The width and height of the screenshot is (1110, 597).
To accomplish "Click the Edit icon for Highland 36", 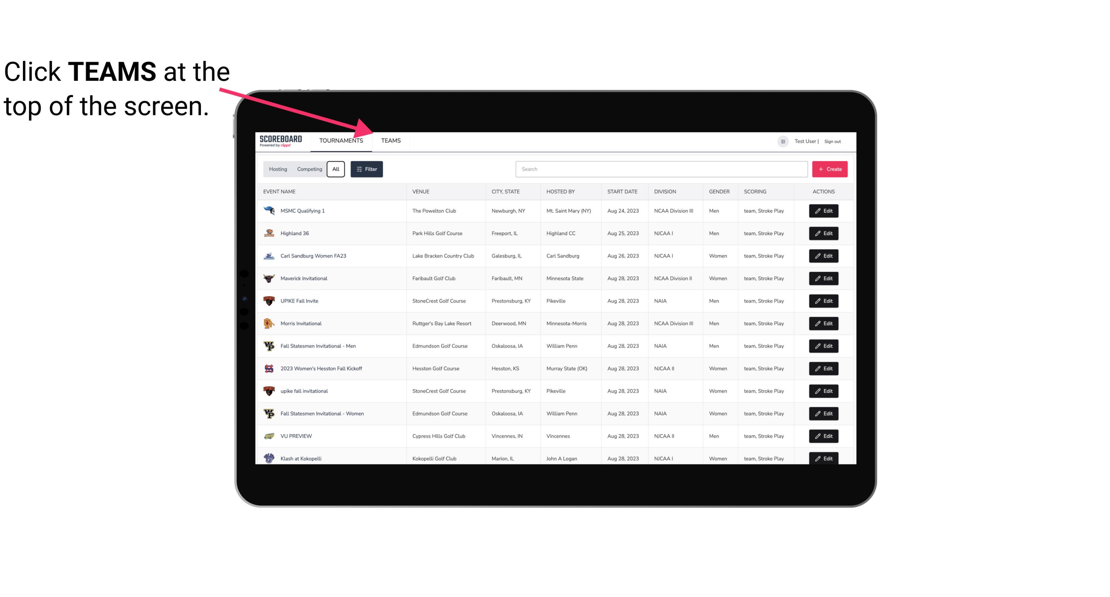I will pos(823,234).
